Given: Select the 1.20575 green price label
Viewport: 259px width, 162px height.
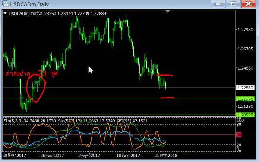Looking at the screenshot, I should click(245, 115).
